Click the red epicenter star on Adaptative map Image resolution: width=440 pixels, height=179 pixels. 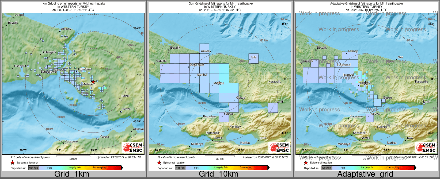point(366,82)
